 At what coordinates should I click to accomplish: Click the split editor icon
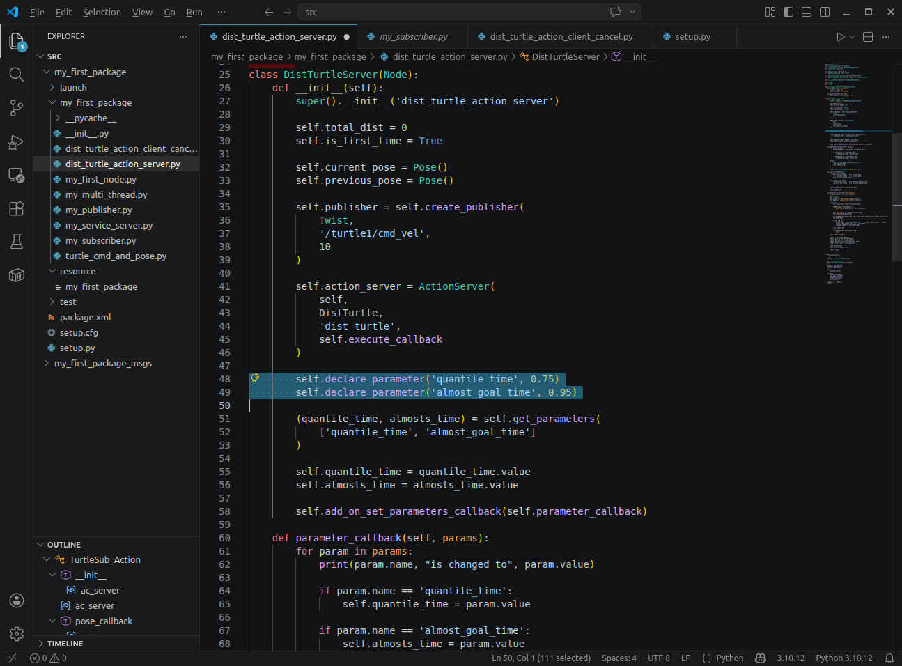click(x=868, y=37)
